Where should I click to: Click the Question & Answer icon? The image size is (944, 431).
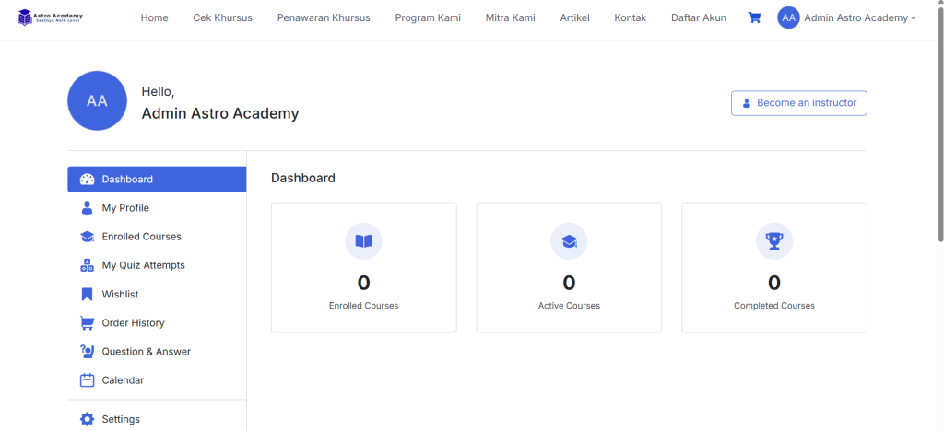tap(87, 351)
